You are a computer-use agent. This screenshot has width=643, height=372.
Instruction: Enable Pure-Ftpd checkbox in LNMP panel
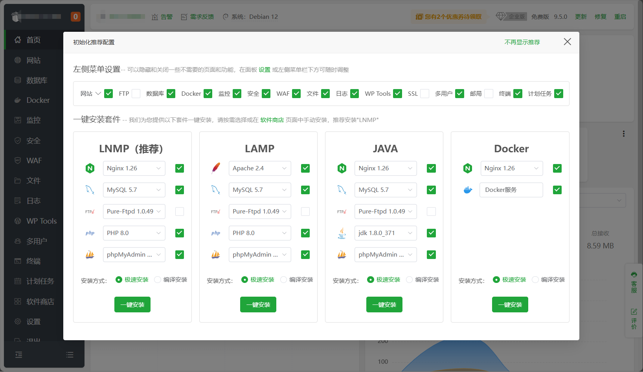(x=180, y=212)
